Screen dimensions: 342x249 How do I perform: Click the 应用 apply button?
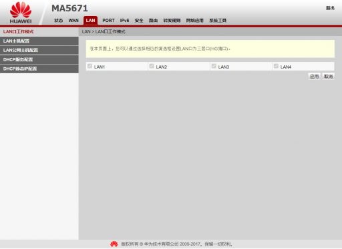point(314,77)
